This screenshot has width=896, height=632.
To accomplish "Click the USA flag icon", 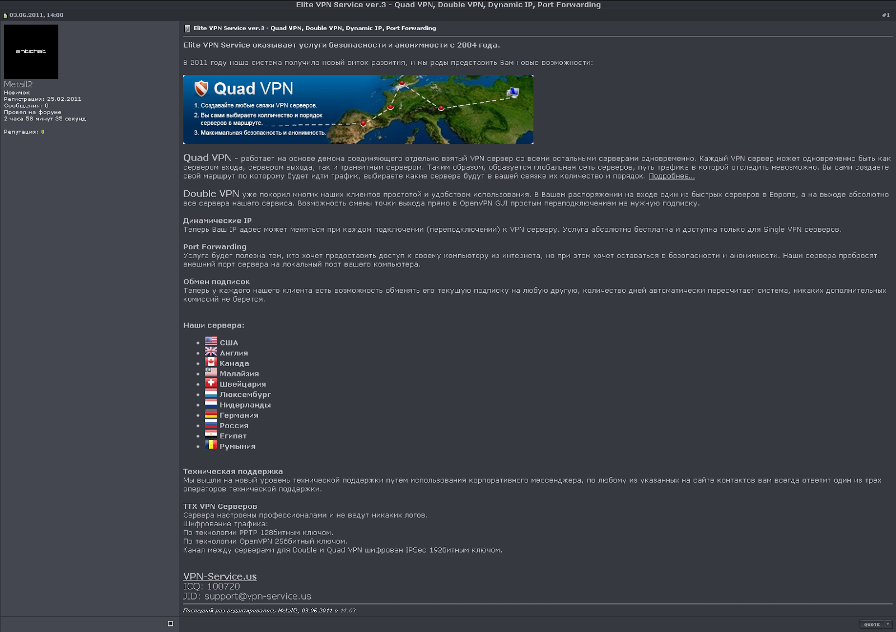I will point(211,341).
